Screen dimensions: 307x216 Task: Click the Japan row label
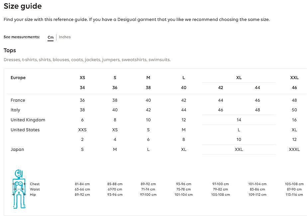[17, 150]
